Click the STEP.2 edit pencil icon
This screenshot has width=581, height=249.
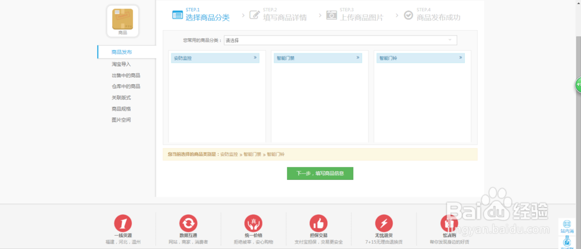tap(254, 15)
